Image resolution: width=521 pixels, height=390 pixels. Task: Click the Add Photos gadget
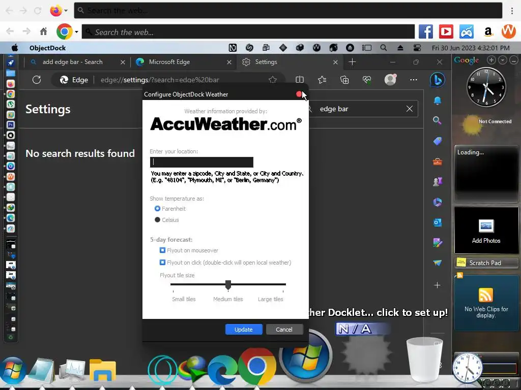(x=486, y=231)
